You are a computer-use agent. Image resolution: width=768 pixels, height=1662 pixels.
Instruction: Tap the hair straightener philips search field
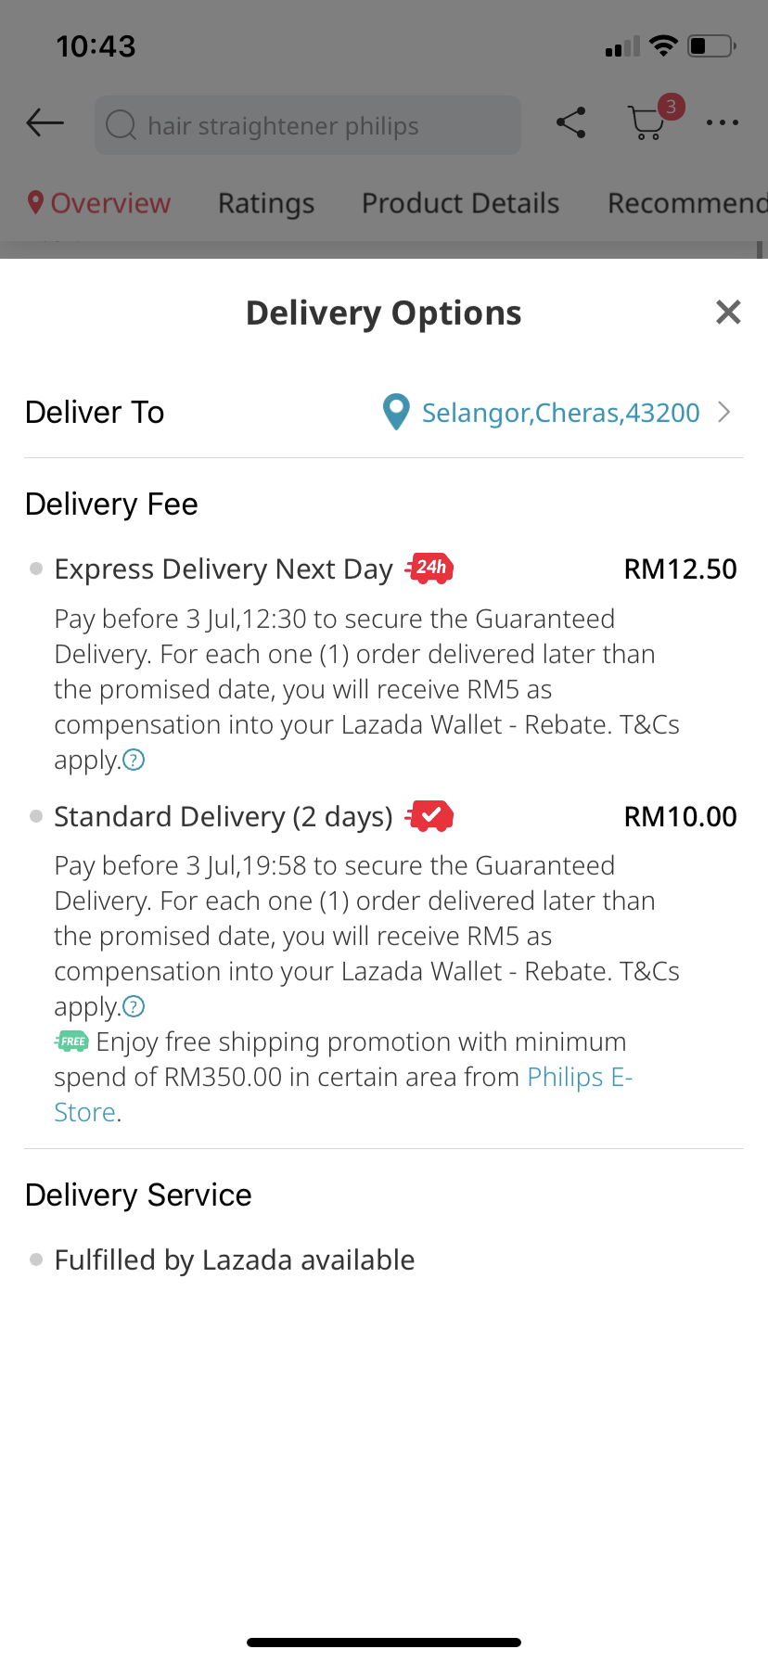[306, 125]
